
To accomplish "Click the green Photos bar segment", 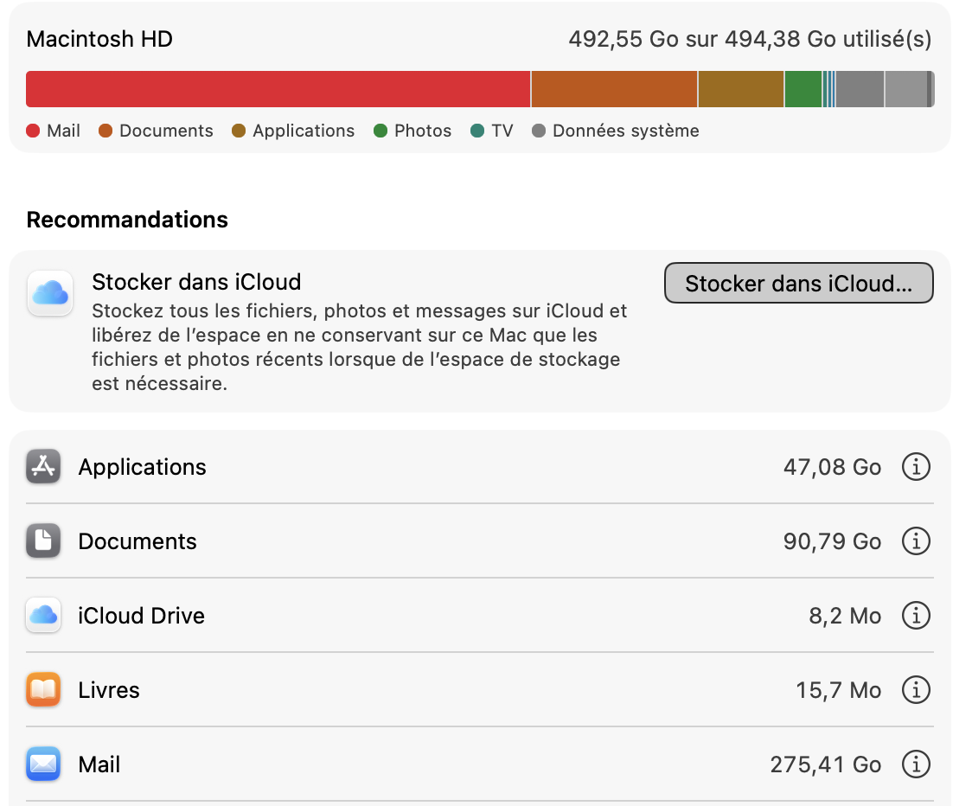I will click(x=803, y=89).
